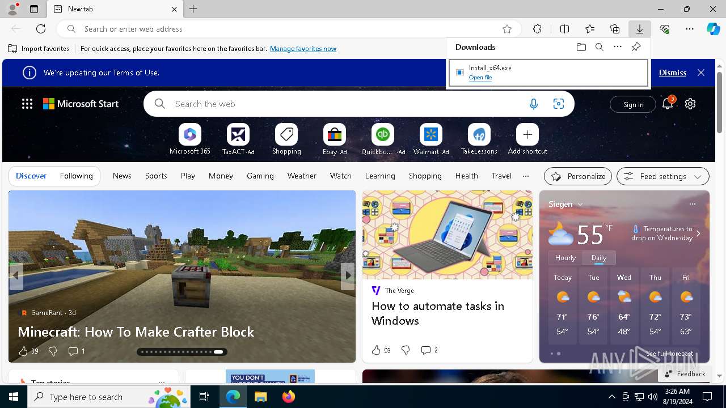726x408 pixels.
Task: Open the Extensions puzzle icon
Action: click(x=537, y=29)
